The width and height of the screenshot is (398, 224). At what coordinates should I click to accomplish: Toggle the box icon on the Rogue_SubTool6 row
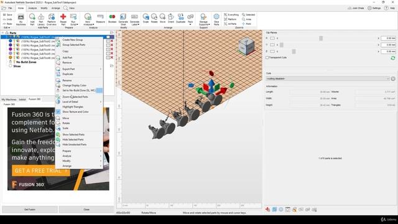tap(108, 58)
